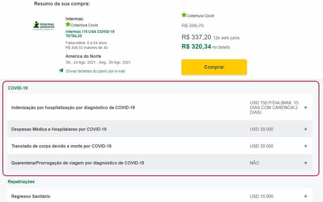Screen dimensions: 323x202
Task: Select the Quarentena/Prorrogação de viagem row
Action: click(x=159, y=163)
